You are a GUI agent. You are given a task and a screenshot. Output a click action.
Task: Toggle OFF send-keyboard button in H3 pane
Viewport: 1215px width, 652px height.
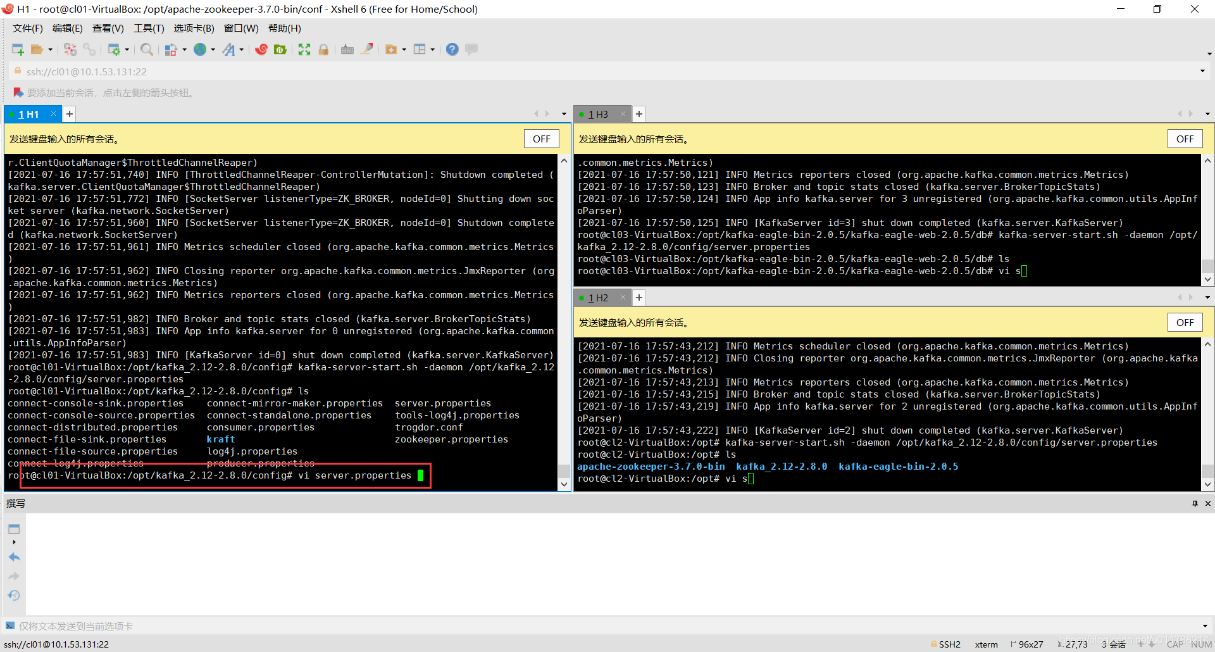click(x=1185, y=139)
